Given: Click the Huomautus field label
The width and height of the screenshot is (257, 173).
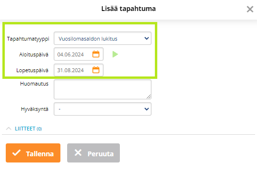Looking at the screenshot, I should (x=34, y=84).
